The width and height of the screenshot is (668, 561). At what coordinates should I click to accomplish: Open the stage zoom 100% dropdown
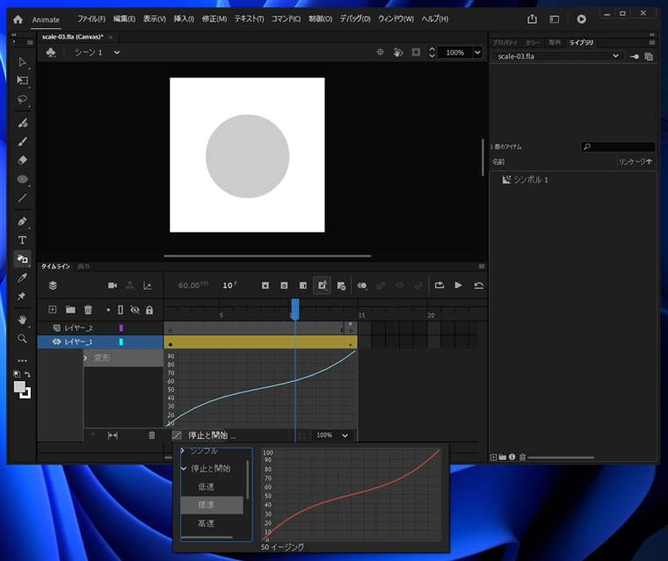click(477, 53)
